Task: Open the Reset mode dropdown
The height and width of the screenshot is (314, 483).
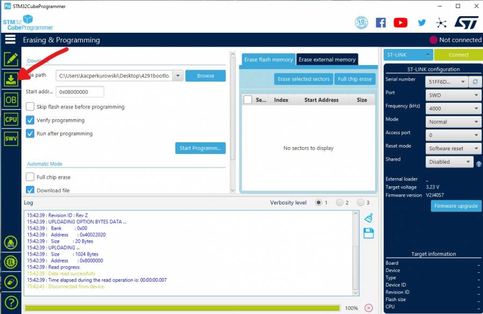Action: pyautogui.click(x=453, y=148)
